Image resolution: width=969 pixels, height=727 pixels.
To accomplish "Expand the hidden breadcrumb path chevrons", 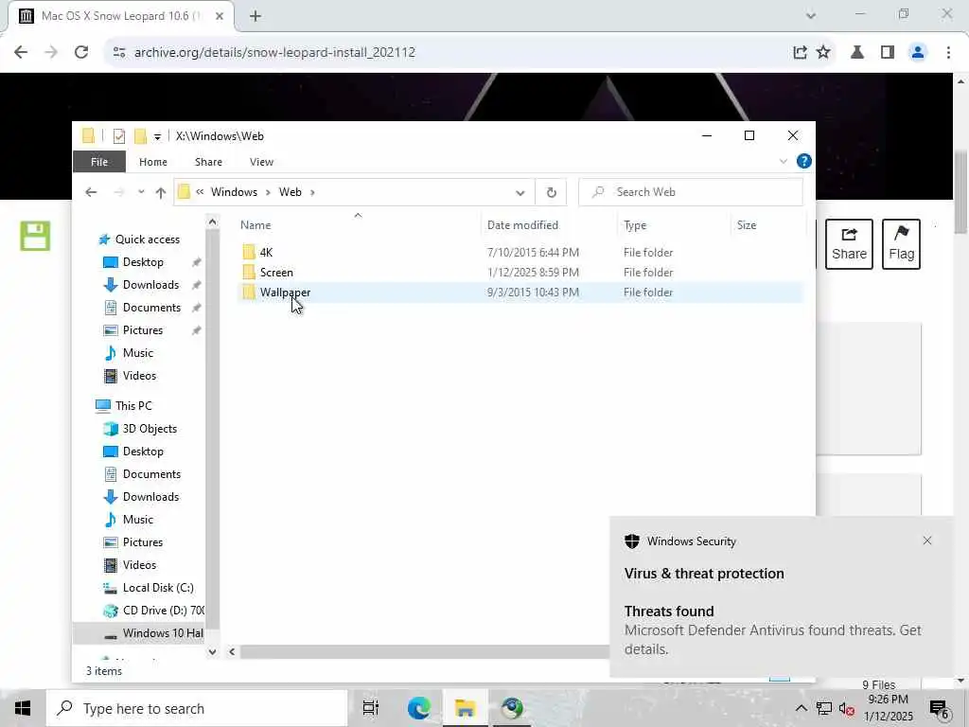I will [200, 191].
